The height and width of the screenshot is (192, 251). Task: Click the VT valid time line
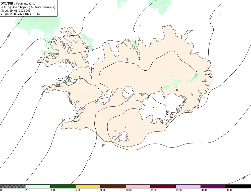[20, 14]
